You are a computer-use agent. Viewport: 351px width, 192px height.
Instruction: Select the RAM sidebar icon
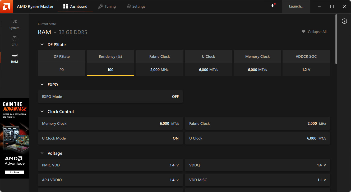[x=15, y=55]
